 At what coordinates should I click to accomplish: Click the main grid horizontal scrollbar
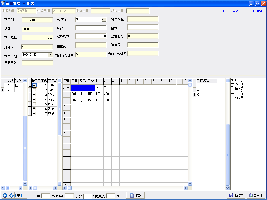point(125,188)
